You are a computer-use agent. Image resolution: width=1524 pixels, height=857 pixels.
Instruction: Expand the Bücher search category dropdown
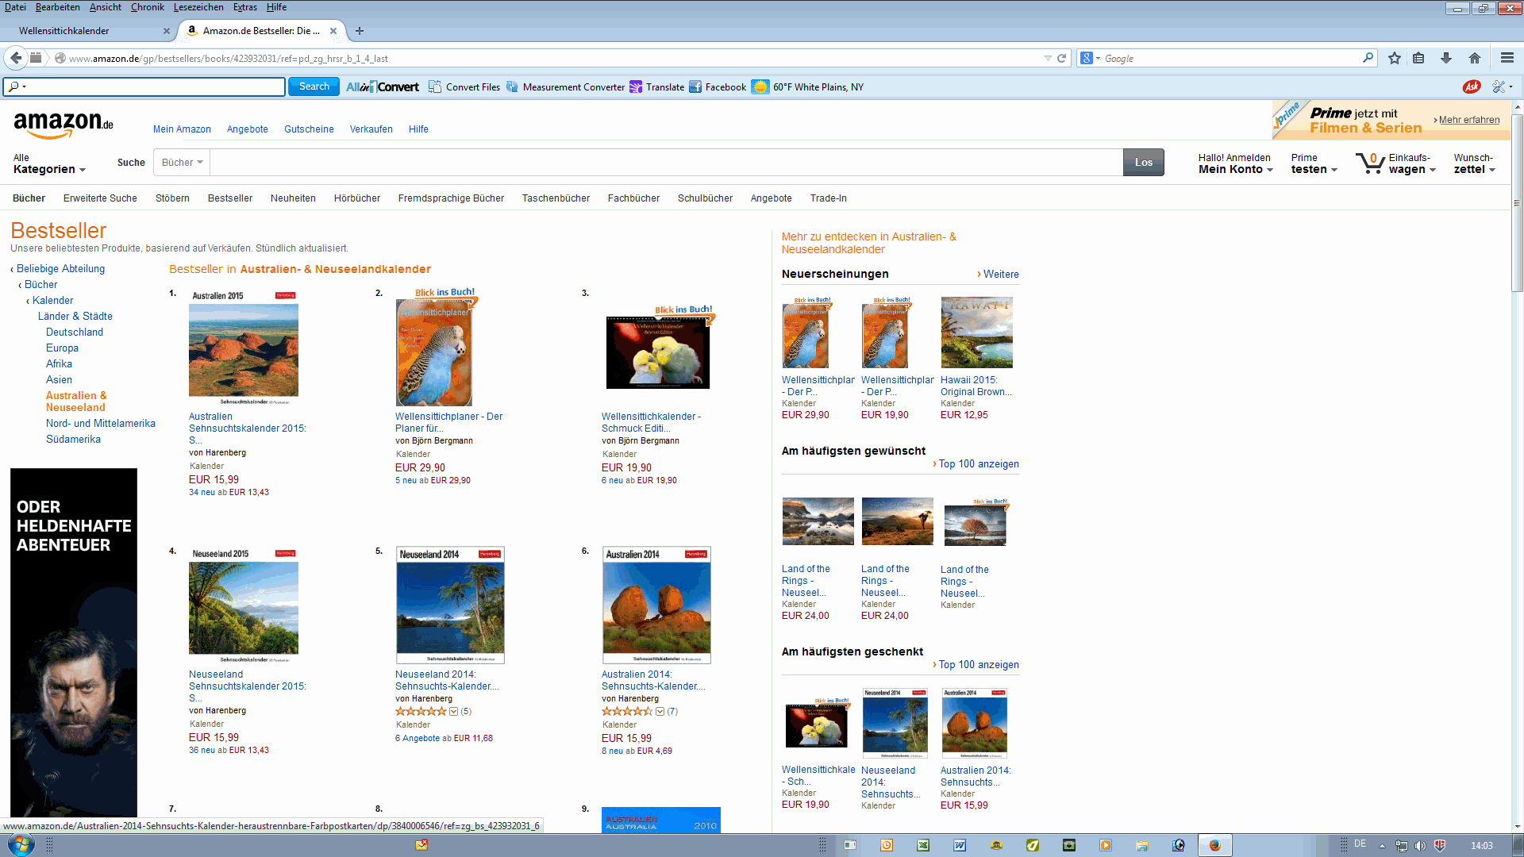click(x=182, y=162)
